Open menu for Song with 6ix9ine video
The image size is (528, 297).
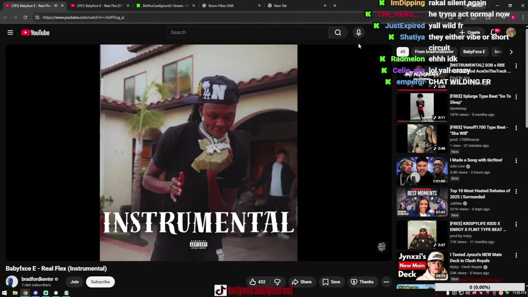tap(516, 160)
